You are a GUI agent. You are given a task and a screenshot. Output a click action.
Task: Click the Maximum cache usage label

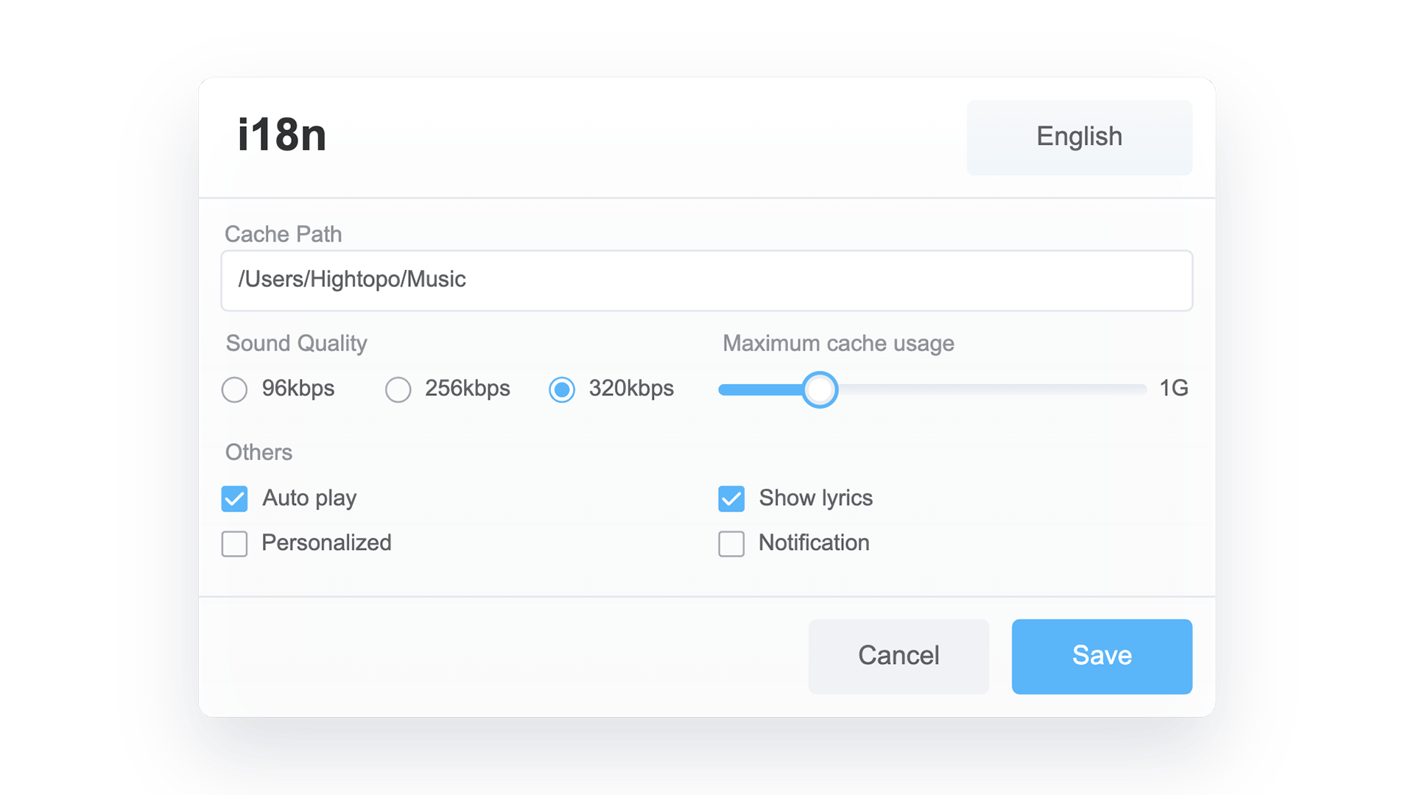pyautogui.click(x=837, y=343)
